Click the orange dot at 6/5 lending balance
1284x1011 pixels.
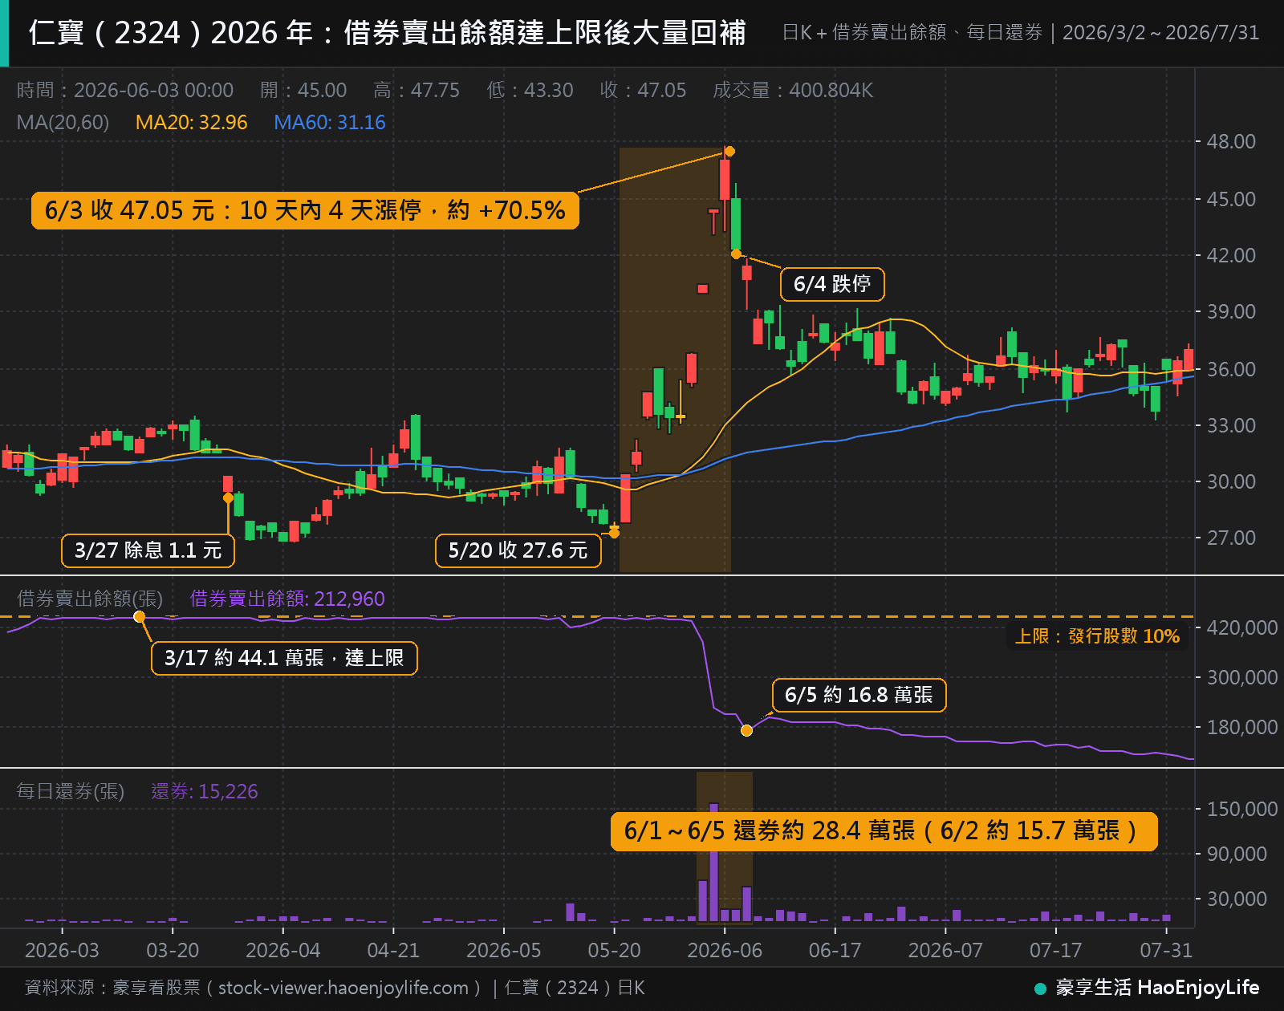click(x=746, y=730)
